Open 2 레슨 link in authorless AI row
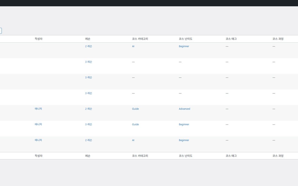298x186 pixels. pos(88,46)
